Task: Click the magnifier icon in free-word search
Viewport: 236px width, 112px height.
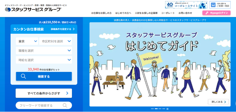Action: [x=65, y=105]
